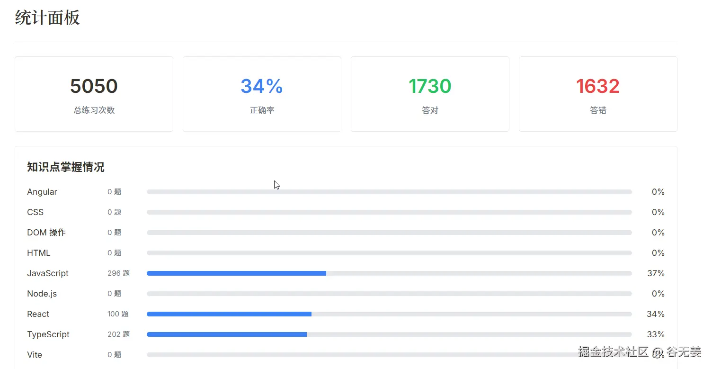Screen dimensions: 712x369
Task: Select the CSS topic label
Action: pyautogui.click(x=36, y=212)
